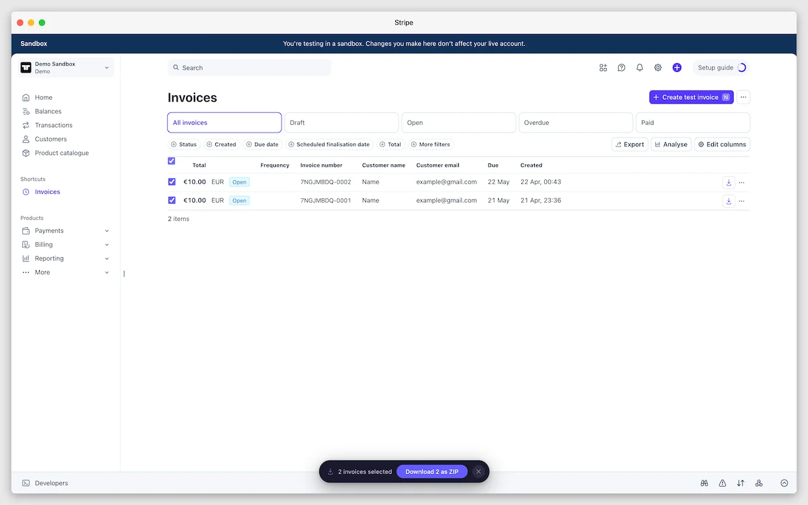Open the settings gear icon
Screen dimensions: 808x505
click(x=658, y=68)
